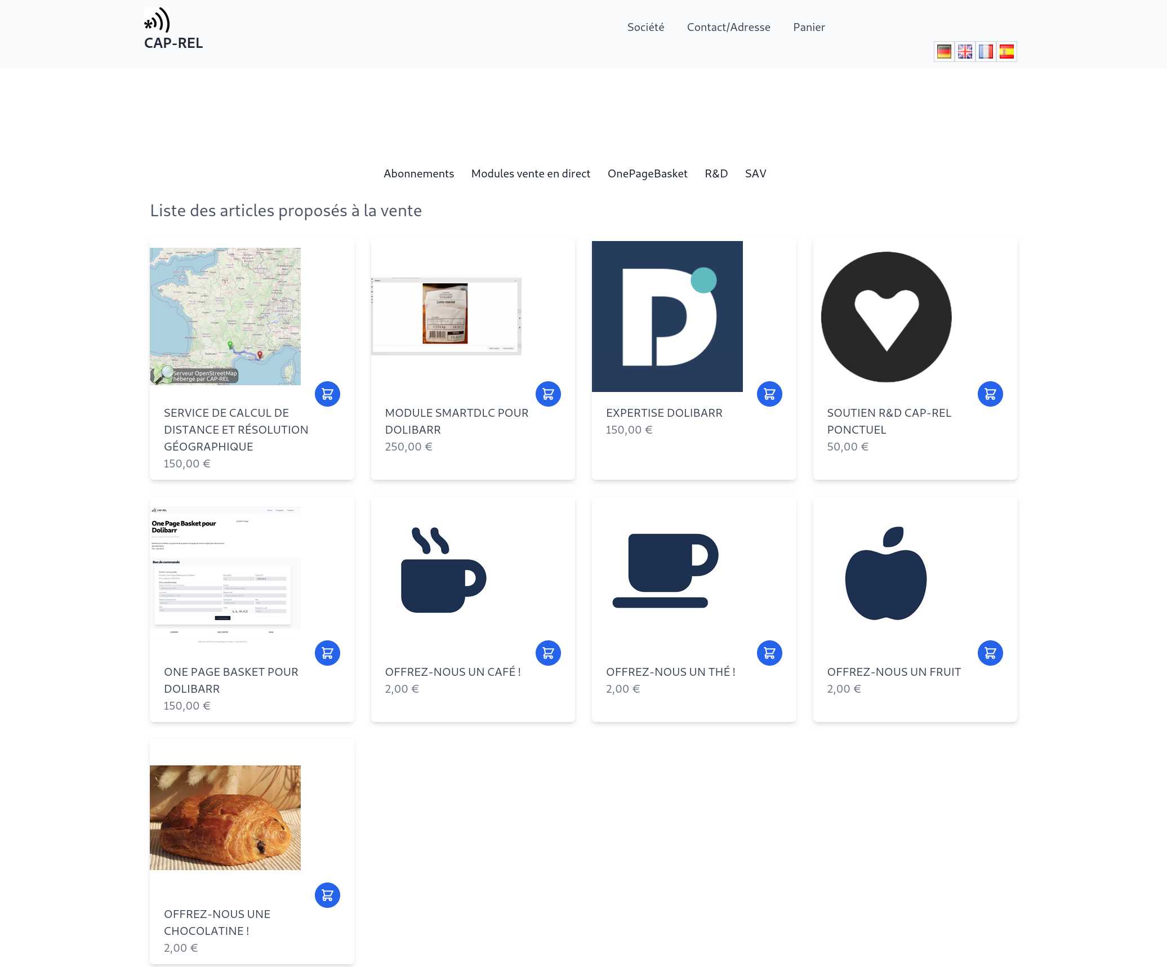The height and width of the screenshot is (967, 1167).
Task: Open Société page
Action: coord(645,27)
